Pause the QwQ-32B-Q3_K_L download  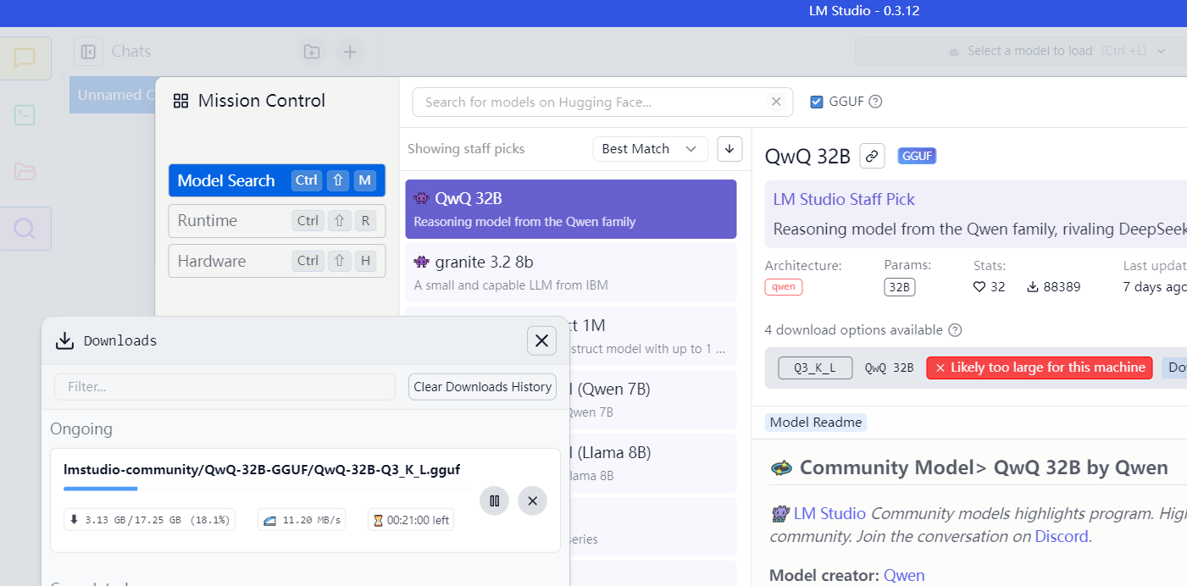[495, 500]
